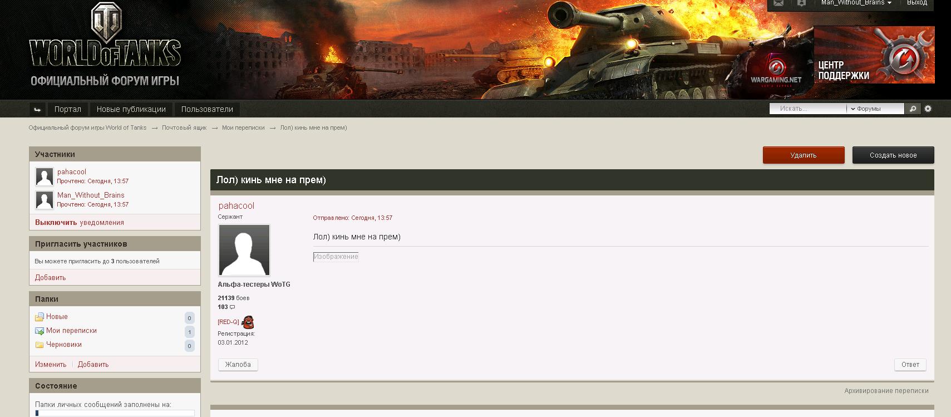Open the Пользователи menu item
951x417 pixels.
tap(207, 109)
